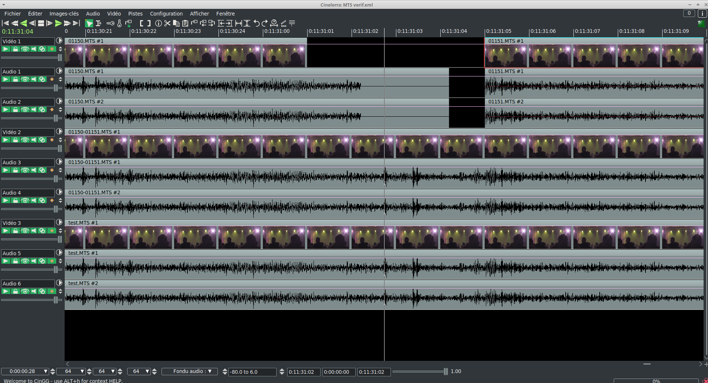708x383 pixels.
Task: Open the Images-clés menu
Action: pyautogui.click(x=64, y=14)
